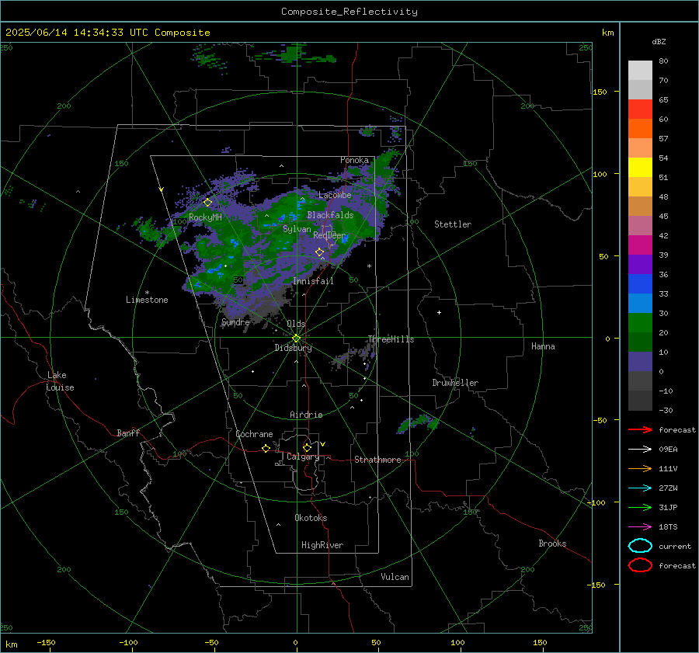Click the Brooks town label
Image resolution: width=699 pixels, height=653 pixels.
coord(552,544)
